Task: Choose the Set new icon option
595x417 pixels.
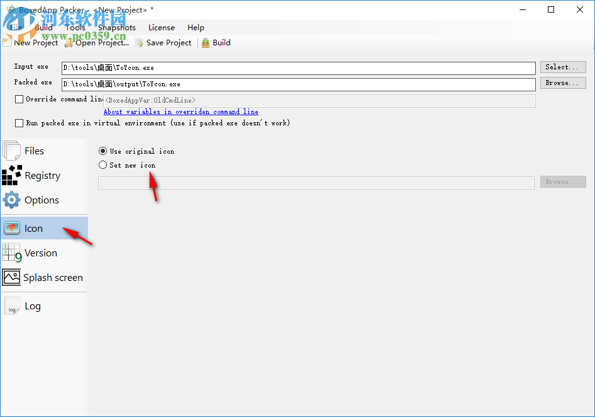Action: 102,164
